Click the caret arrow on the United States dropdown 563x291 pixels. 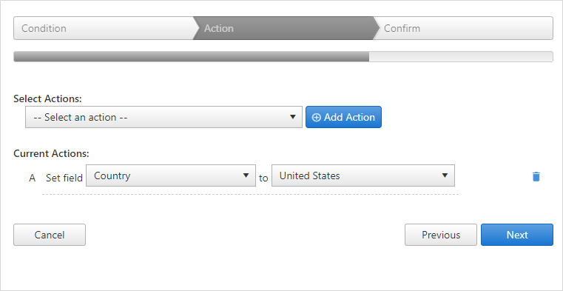pos(445,175)
